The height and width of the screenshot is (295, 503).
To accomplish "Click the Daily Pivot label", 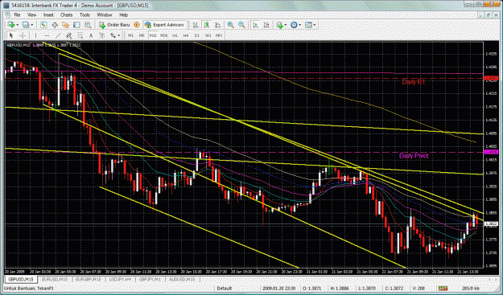I will coord(414,156).
